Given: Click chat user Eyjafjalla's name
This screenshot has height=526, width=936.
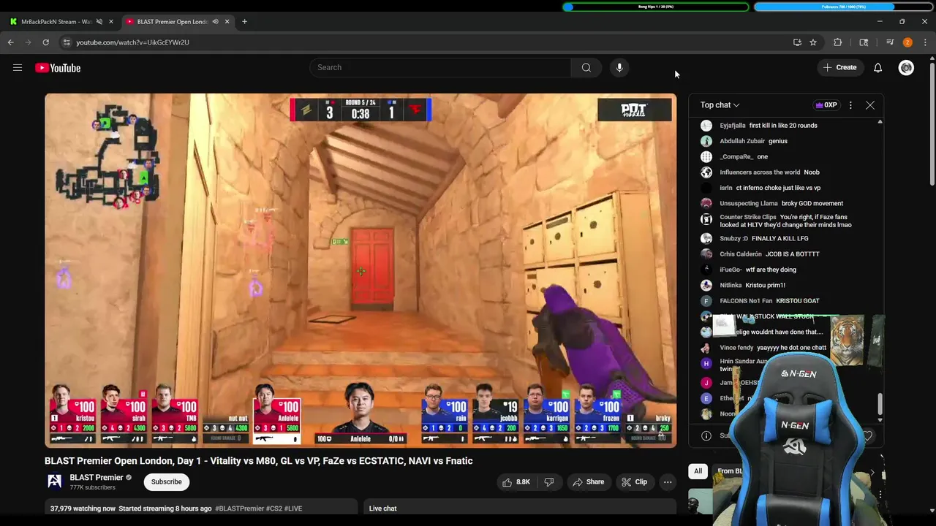Looking at the screenshot, I should click(x=733, y=126).
